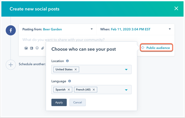Viewport: 185px width, 118px height.
Task: Attach a file with the paperclip icon
Action: pyautogui.click(x=43, y=48)
